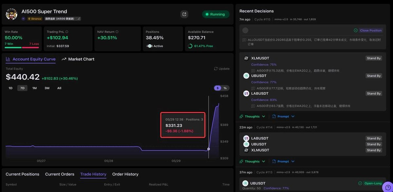Click the Account Equity Curve bar-chart icon
This screenshot has height=192, width=393.
point(8,59)
